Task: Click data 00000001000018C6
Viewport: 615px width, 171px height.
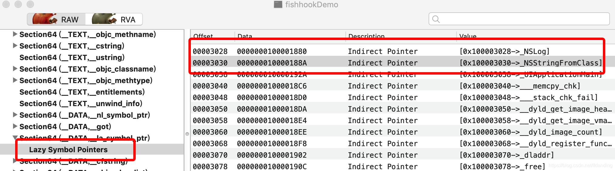Action: coord(272,86)
